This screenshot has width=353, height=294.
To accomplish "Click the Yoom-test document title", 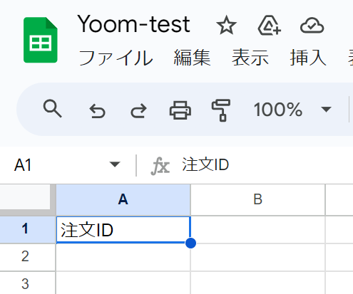I will click(x=134, y=24).
